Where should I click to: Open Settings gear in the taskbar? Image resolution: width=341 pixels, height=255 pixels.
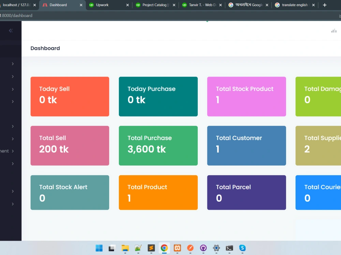pyautogui.click(x=217, y=248)
